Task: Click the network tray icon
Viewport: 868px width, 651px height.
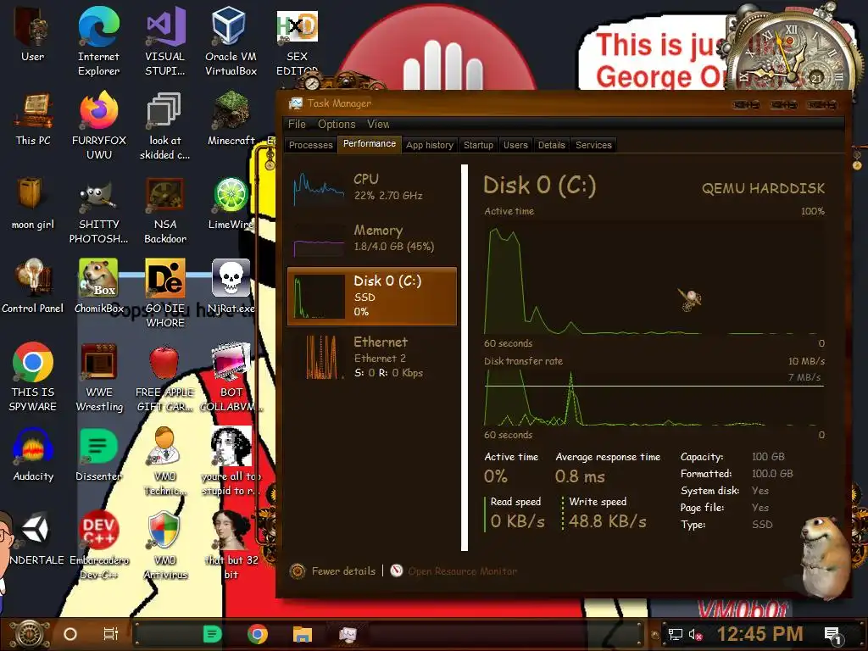Action: [676, 634]
